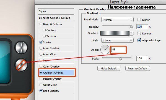Click the Make Default button

109,68
